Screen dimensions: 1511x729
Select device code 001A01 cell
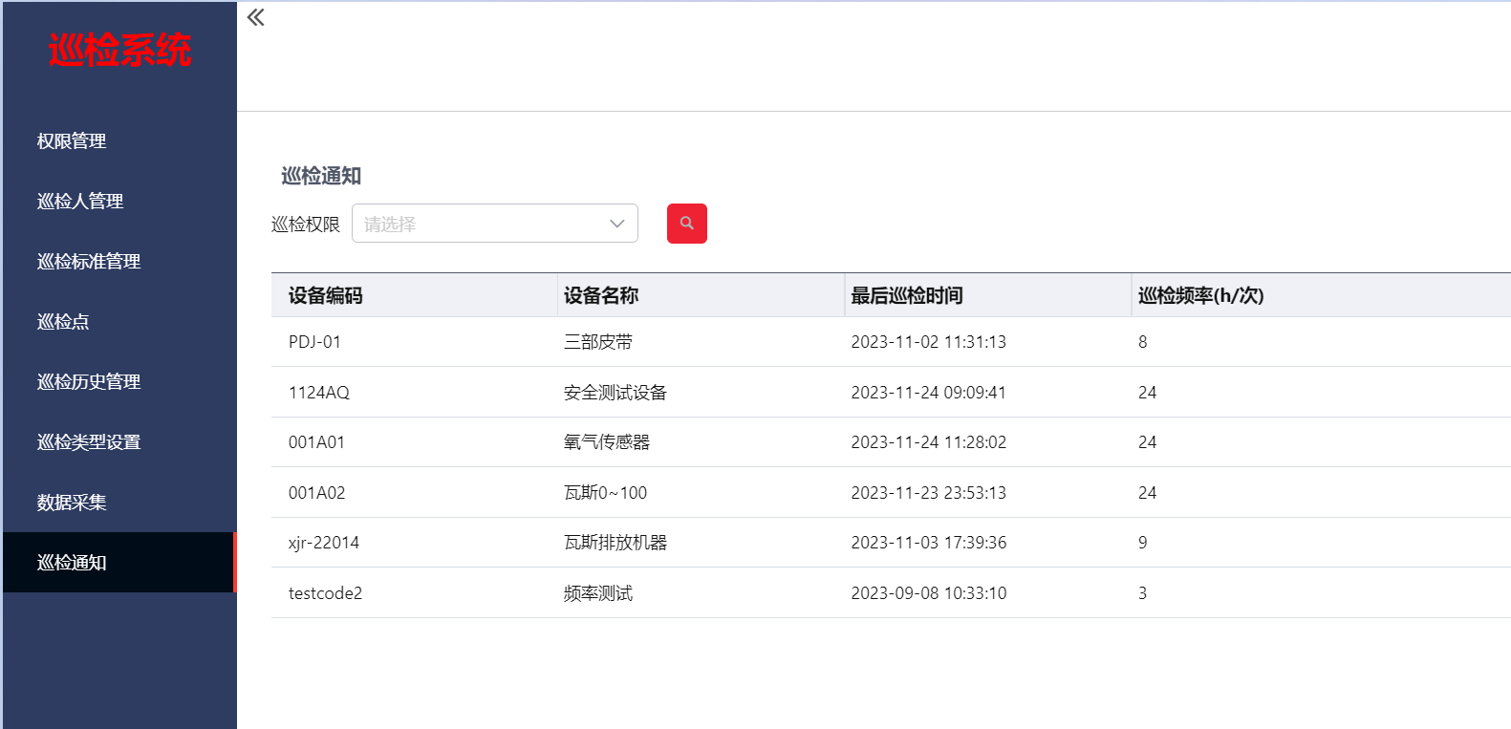(x=316, y=442)
